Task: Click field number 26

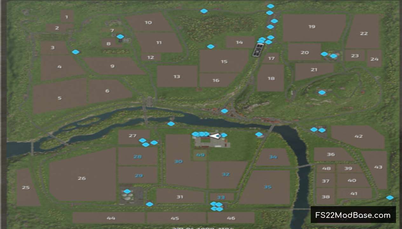Action: coord(82,178)
